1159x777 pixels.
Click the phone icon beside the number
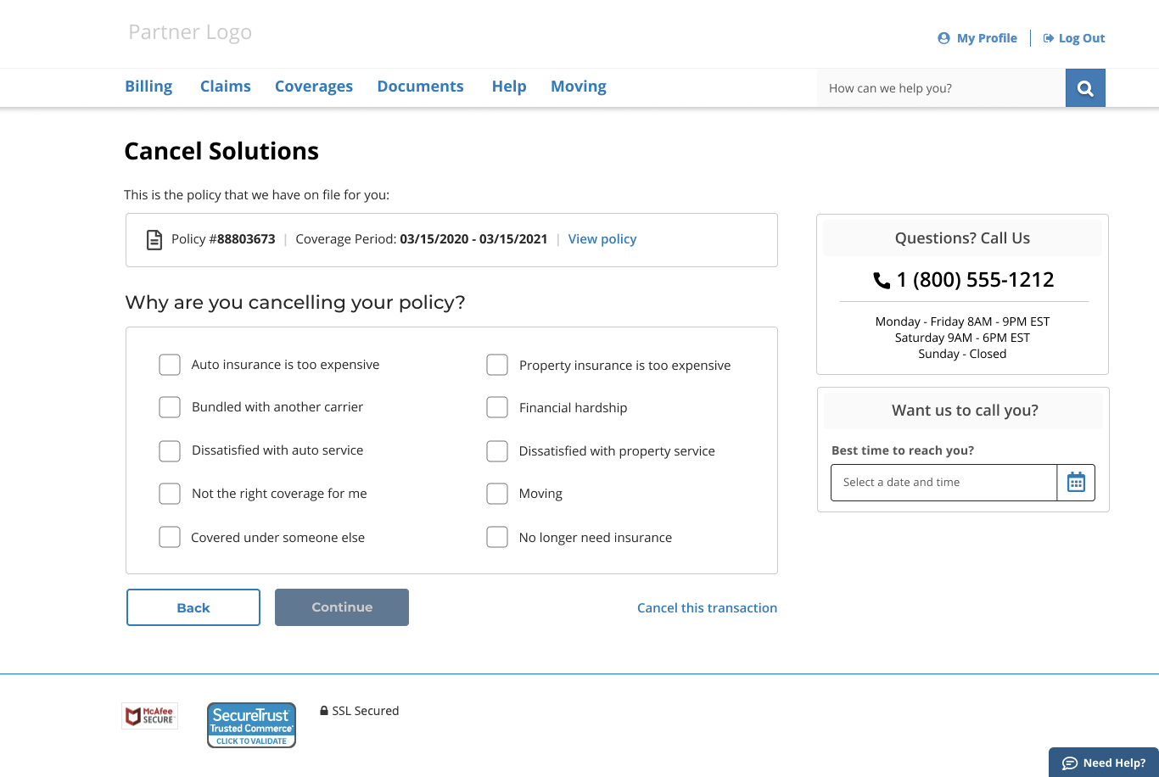[882, 280]
